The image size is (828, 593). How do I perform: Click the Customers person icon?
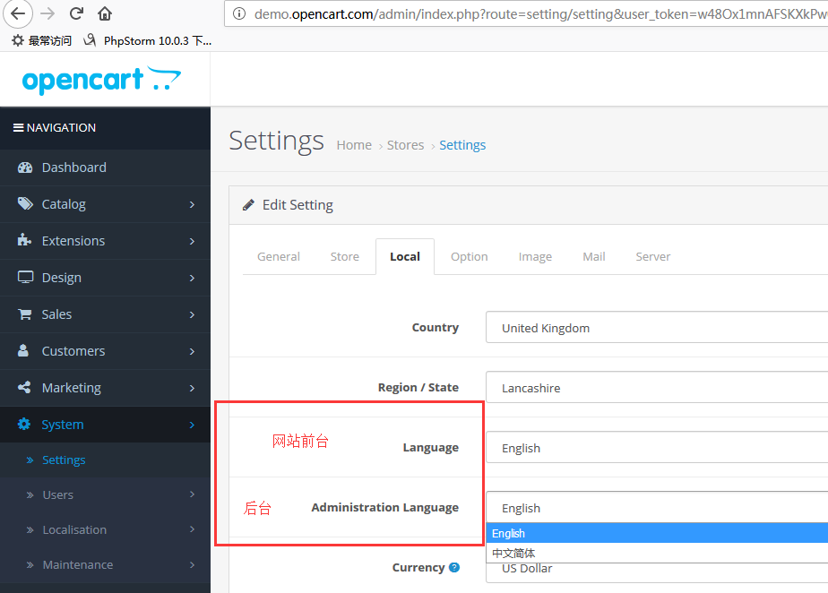click(x=23, y=350)
